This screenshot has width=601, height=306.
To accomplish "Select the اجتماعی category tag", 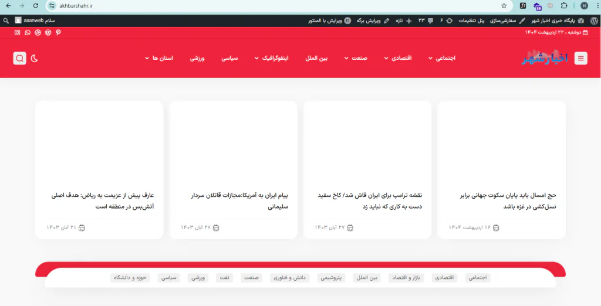I will click(x=478, y=278).
